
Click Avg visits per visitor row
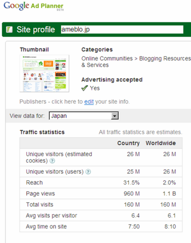(101, 216)
